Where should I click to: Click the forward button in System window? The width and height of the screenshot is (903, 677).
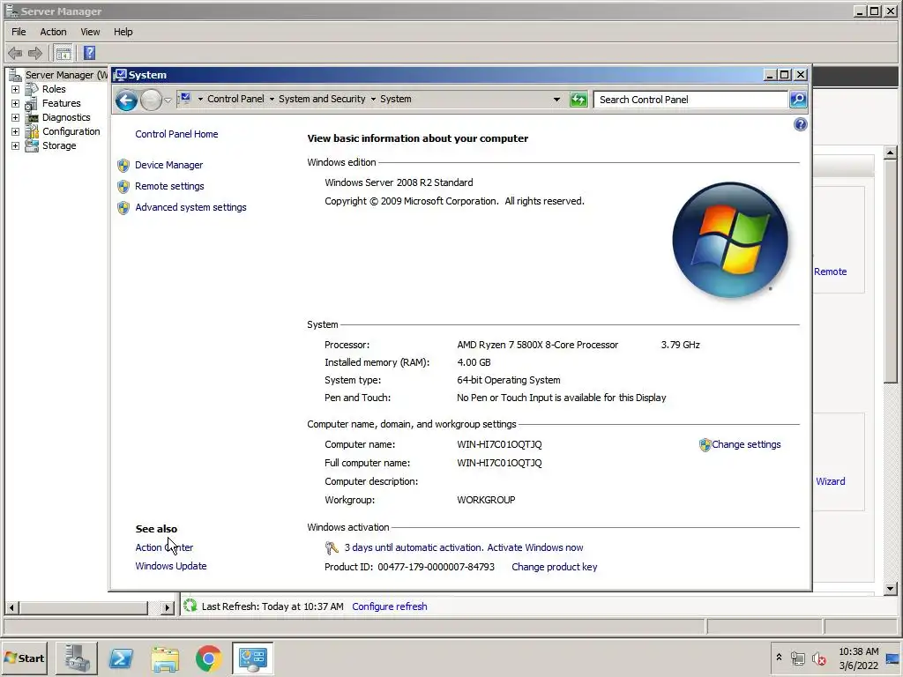151,100
